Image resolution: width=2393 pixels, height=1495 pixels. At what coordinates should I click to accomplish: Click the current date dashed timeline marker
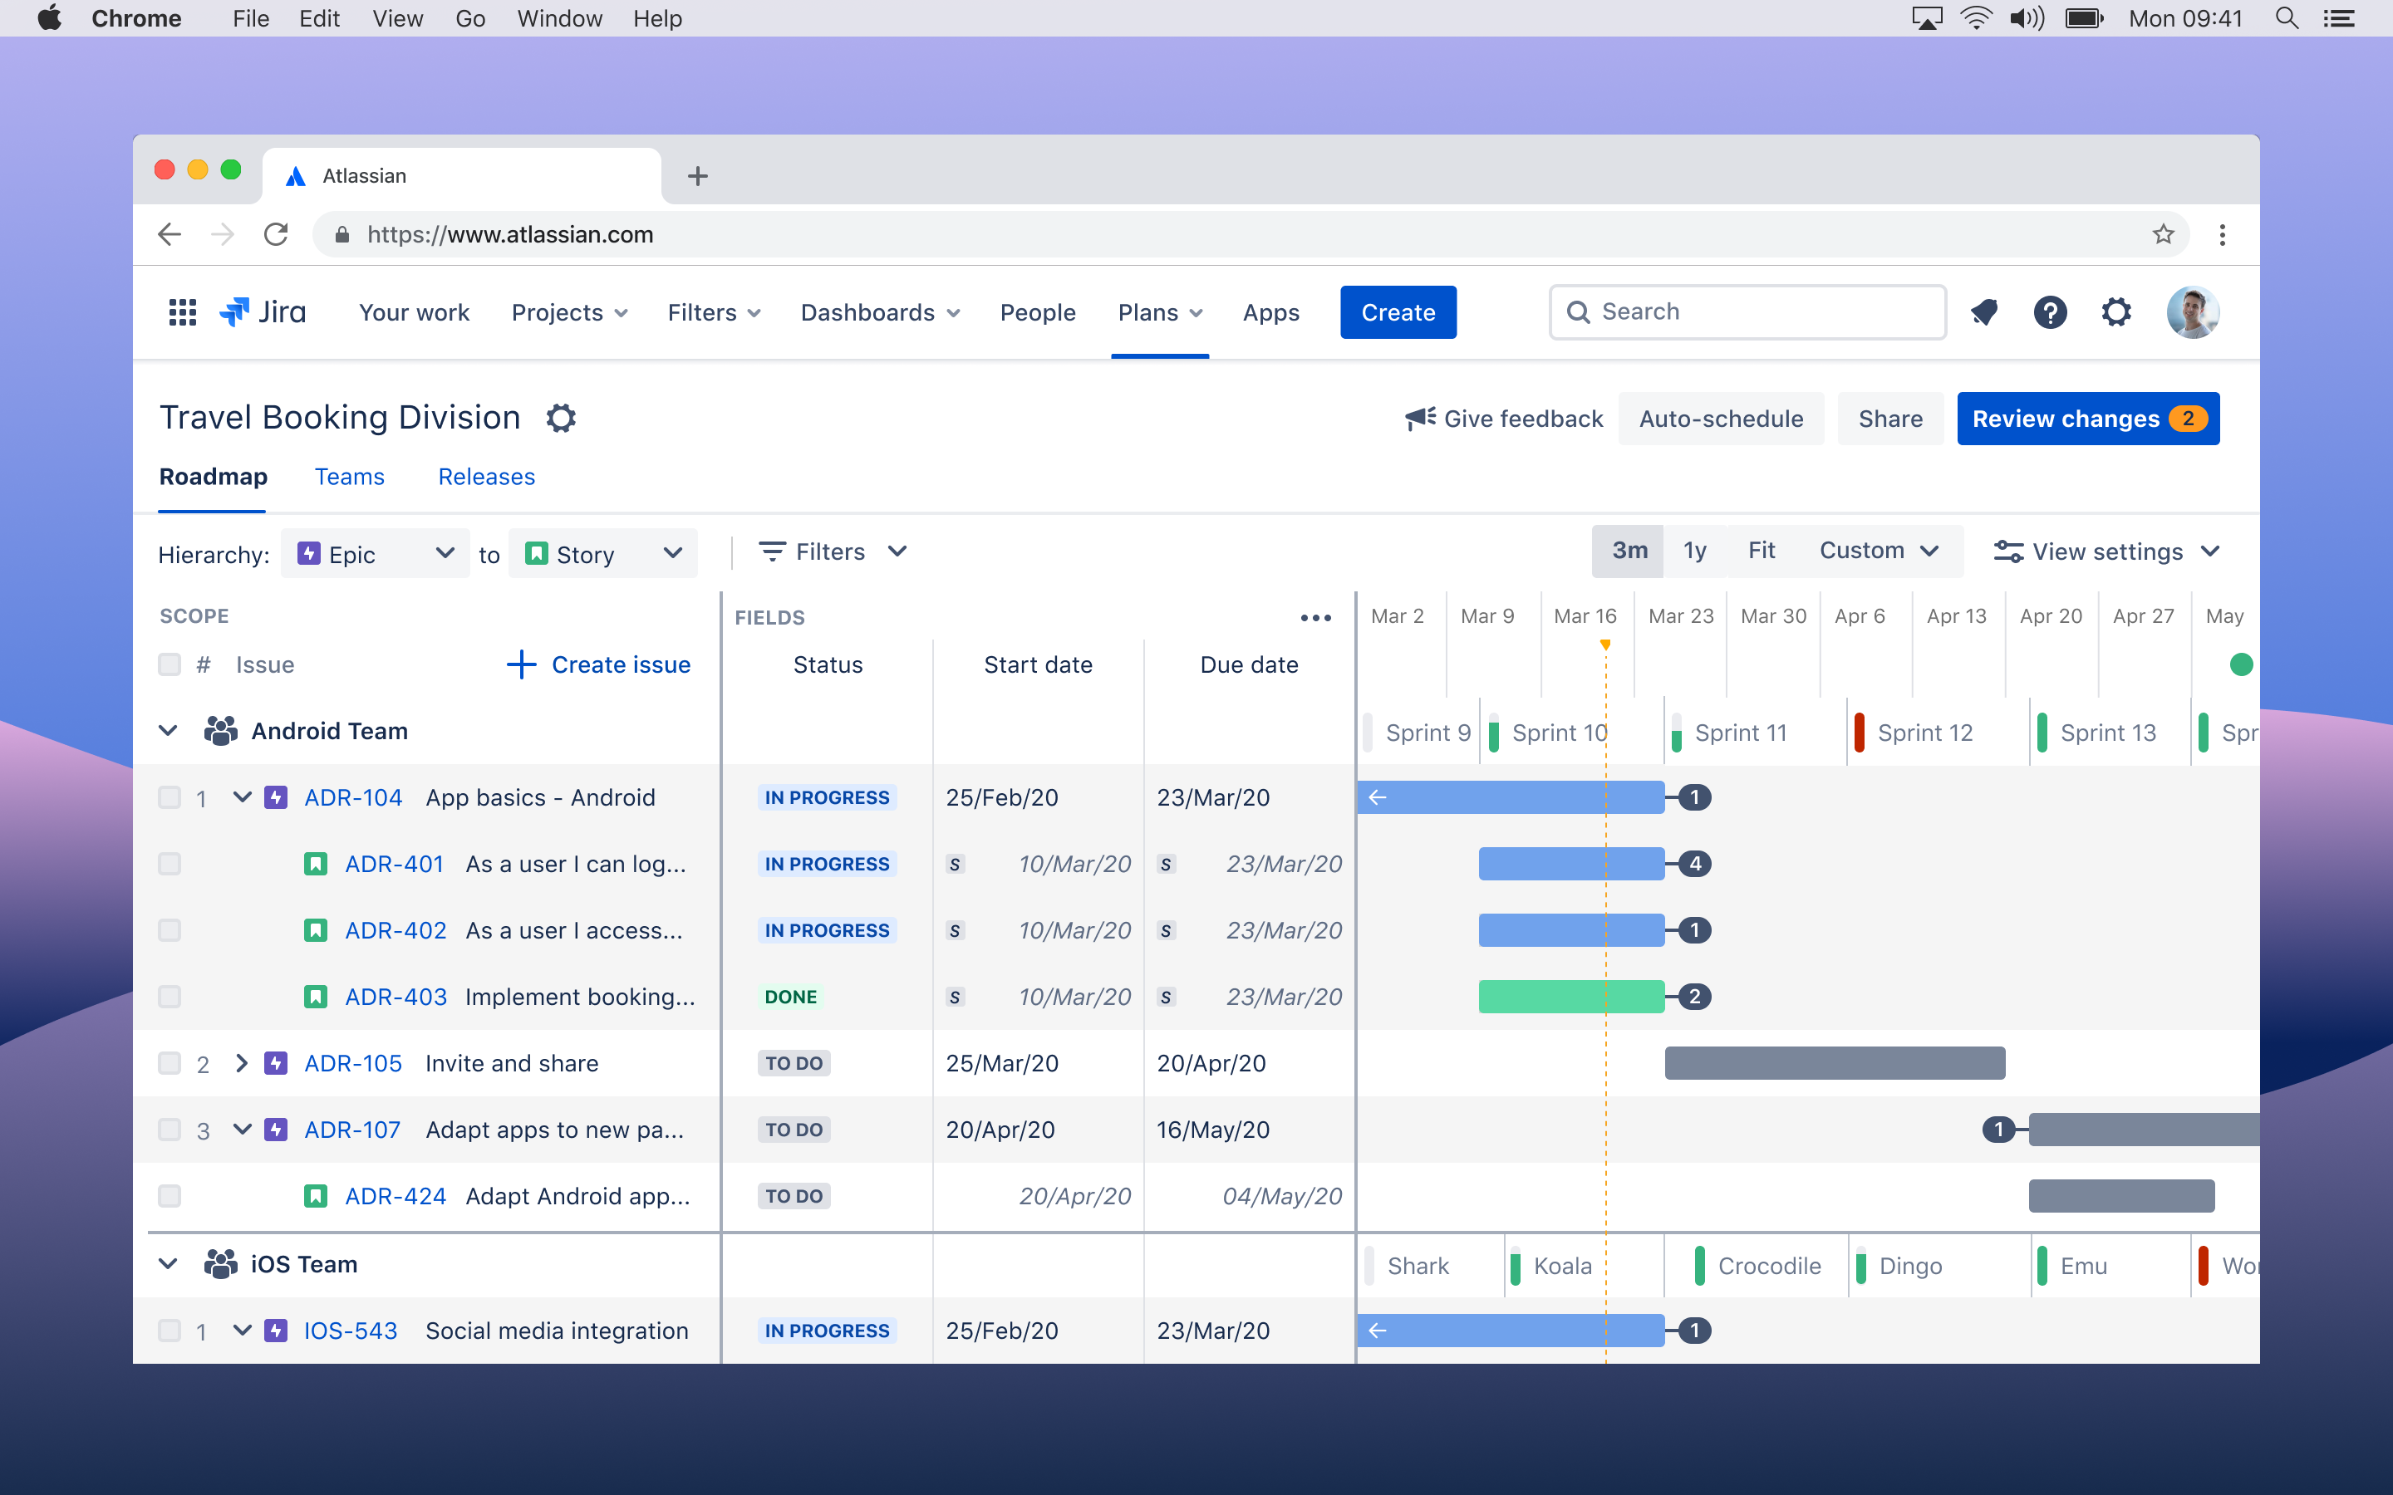click(1599, 646)
